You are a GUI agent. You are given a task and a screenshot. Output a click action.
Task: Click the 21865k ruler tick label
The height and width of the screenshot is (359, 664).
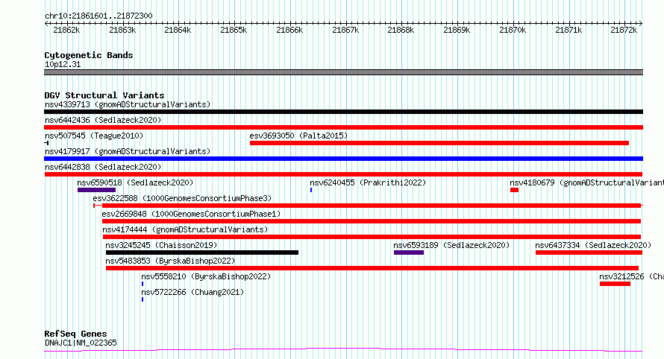(234, 30)
